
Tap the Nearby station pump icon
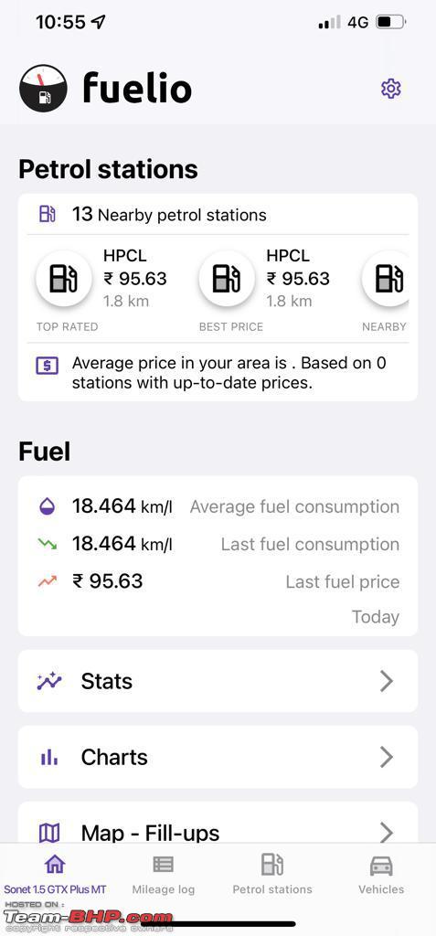pos(386,279)
